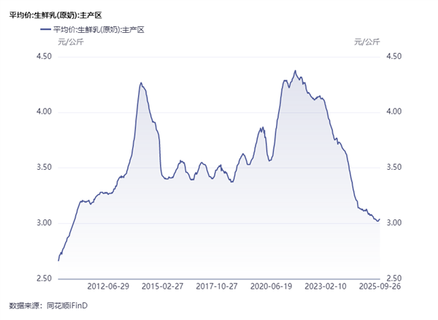Click the 2.50 label on right axis
Viewport: 438px width, 320px height.
point(396,278)
